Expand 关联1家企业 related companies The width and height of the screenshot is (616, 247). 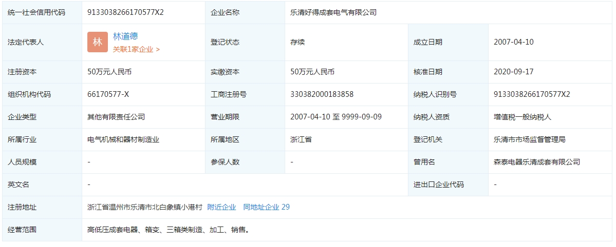point(136,49)
